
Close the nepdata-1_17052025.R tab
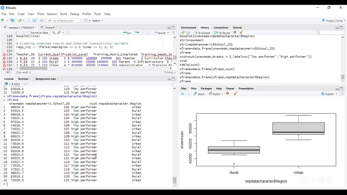tap(36, 28)
